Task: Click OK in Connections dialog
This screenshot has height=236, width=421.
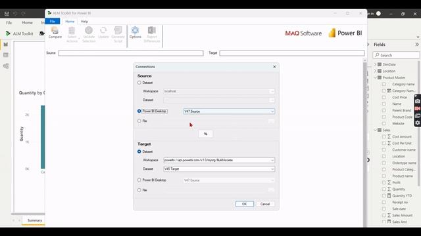Action: coord(244,204)
